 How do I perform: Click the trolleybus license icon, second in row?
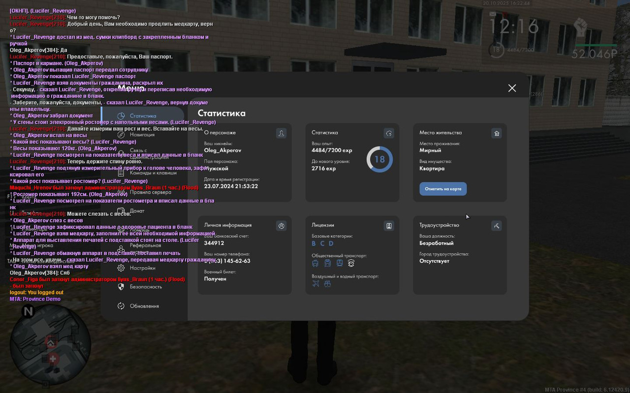[x=327, y=264]
